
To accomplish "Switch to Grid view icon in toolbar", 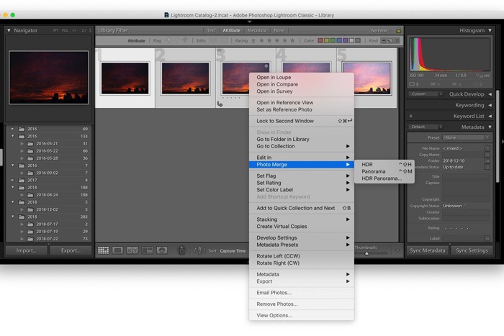I will click(103, 250).
